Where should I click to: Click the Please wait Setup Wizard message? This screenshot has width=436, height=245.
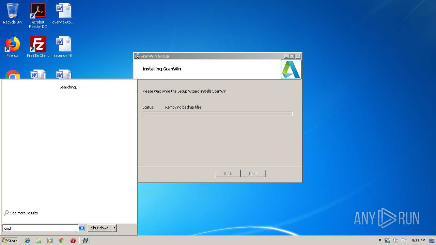(x=185, y=91)
